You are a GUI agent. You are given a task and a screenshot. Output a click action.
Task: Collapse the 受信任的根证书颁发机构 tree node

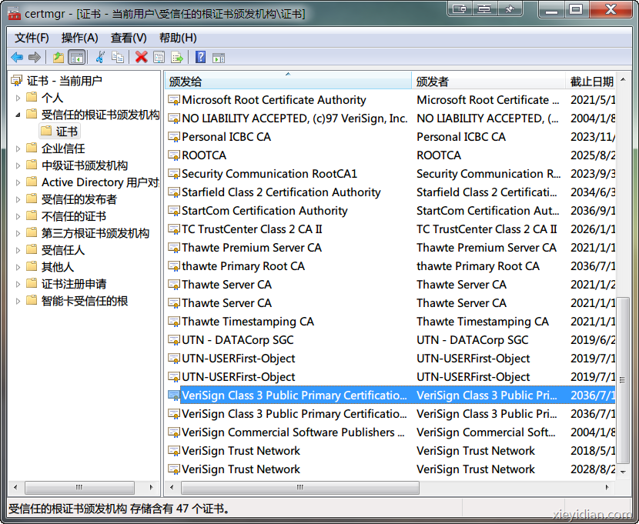pyautogui.click(x=18, y=115)
